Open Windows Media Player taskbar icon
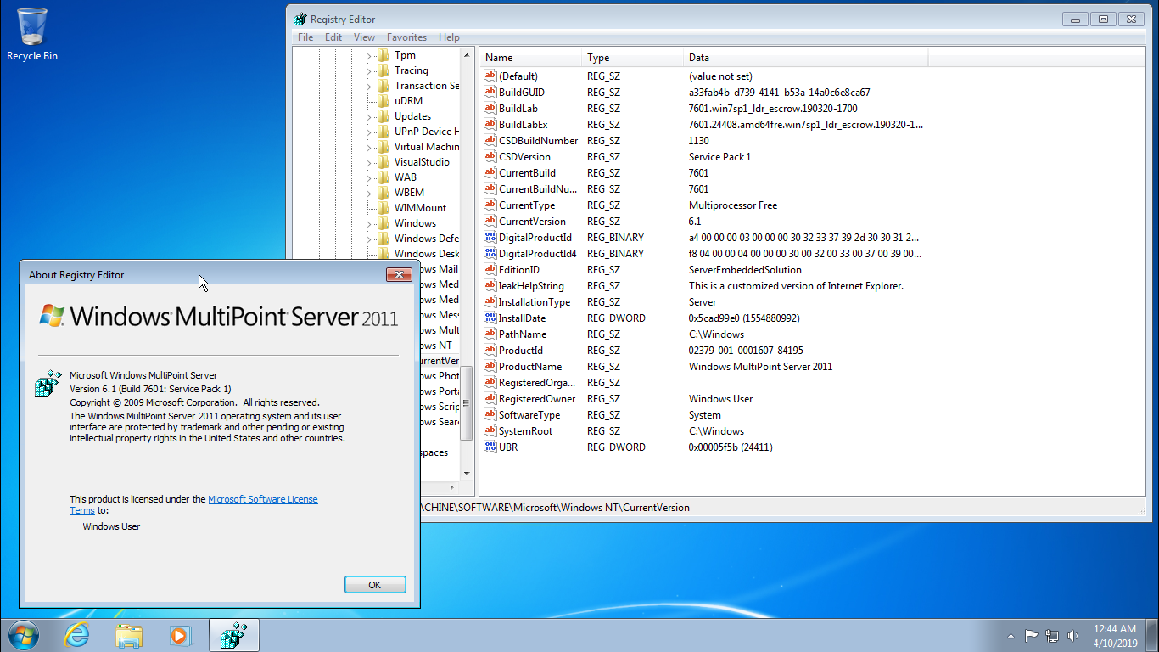 coord(181,634)
